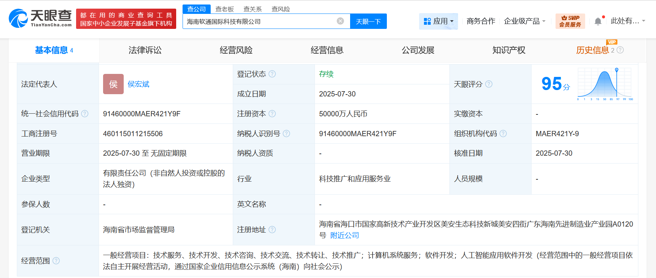Click help icon next to 登记状态

click(x=272, y=74)
